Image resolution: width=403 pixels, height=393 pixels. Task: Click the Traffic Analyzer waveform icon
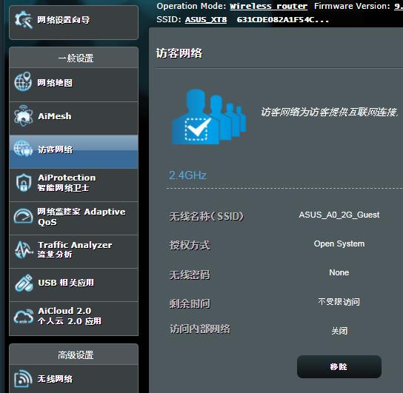[x=24, y=249]
